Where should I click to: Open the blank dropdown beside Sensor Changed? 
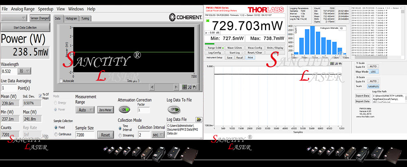coord(14,18)
